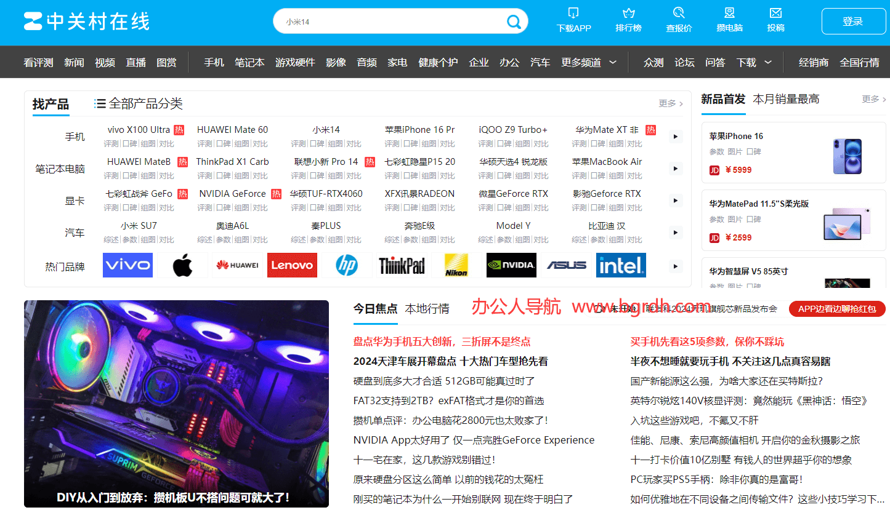The height and width of the screenshot is (510, 890).
Task: Click the 登录 login button
Action: (x=852, y=22)
